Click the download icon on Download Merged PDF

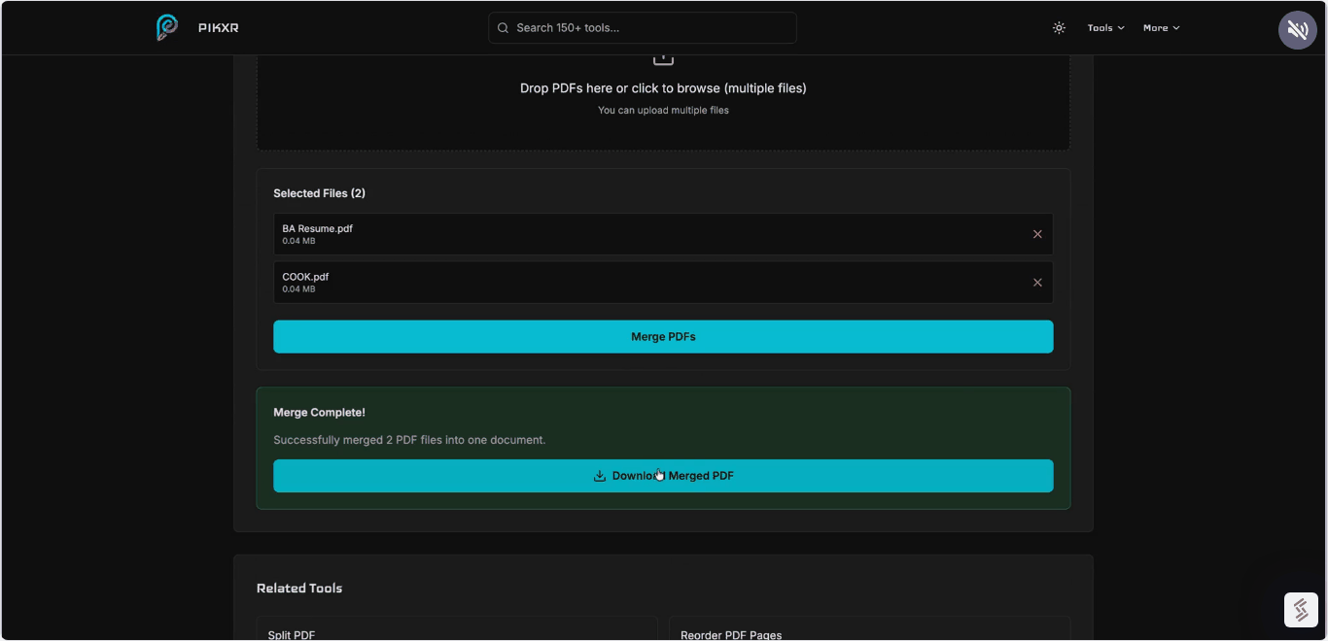pyautogui.click(x=600, y=476)
